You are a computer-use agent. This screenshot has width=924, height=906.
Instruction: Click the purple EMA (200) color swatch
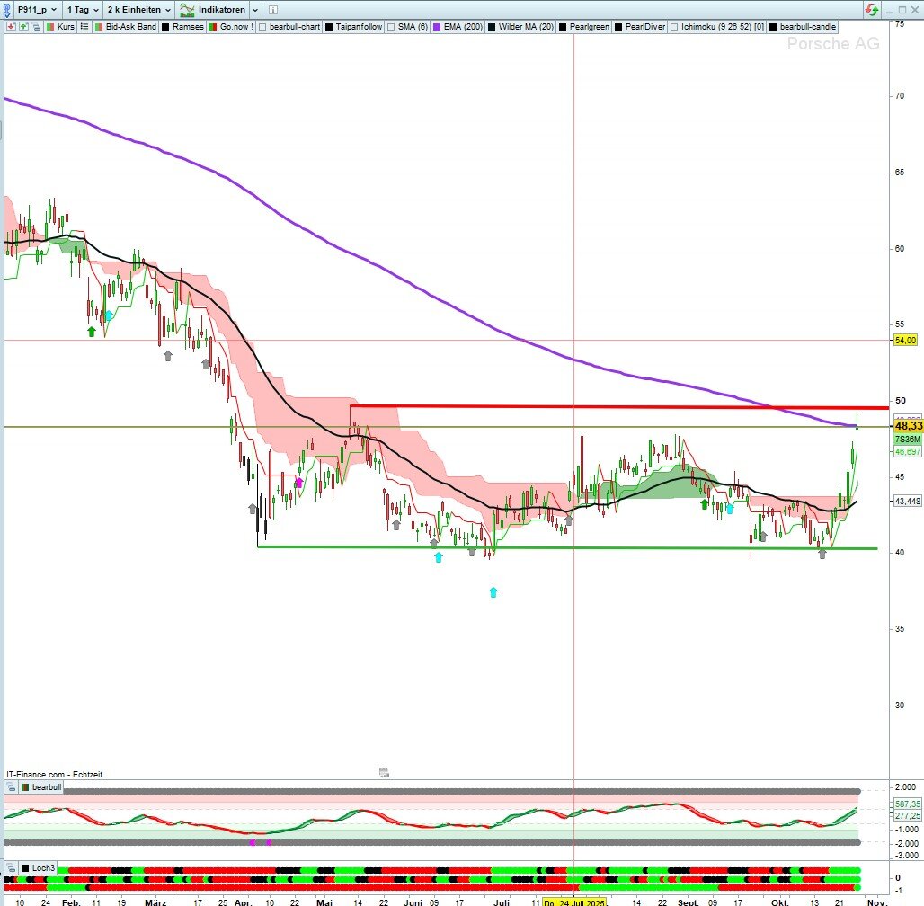[x=438, y=27]
